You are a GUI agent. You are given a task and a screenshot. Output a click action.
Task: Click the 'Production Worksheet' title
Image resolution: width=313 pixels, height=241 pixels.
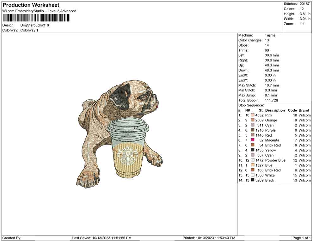(x=31, y=5)
